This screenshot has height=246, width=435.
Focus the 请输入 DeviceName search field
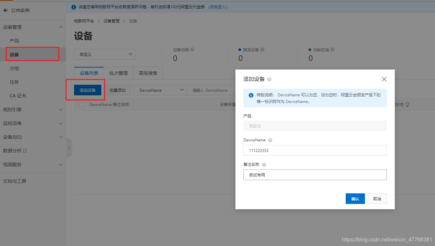pyautogui.click(x=211, y=90)
